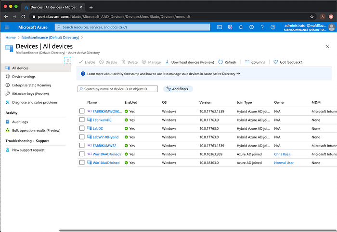
Task: Open the FabrikamDC device link
Action: (102, 120)
